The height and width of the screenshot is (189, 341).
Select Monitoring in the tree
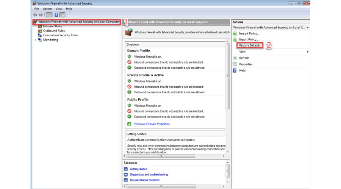coord(51,40)
